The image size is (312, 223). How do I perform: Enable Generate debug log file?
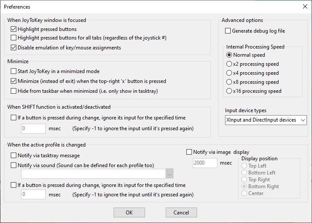tap(228, 31)
